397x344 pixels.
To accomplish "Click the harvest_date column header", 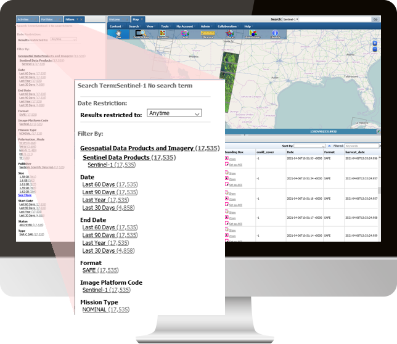I will click(x=355, y=152).
